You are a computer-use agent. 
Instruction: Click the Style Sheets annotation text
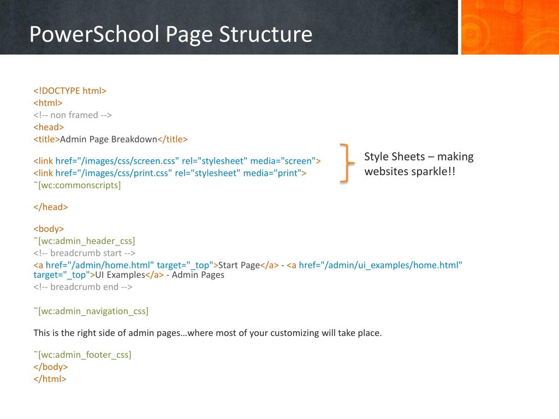tap(419, 164)
